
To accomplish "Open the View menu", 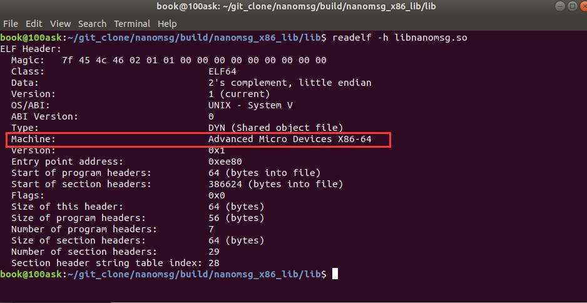I will [x=60, y=24].
